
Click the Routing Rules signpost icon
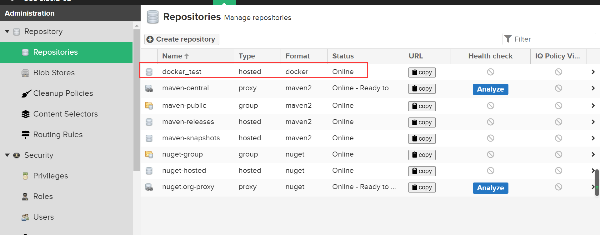(25, 135)
